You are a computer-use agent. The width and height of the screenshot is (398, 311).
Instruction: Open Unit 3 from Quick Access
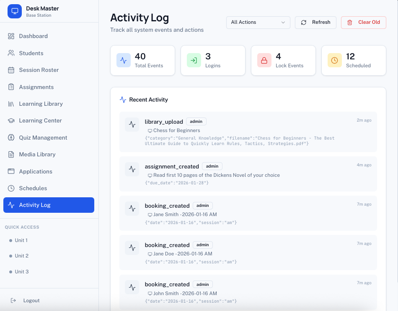21,272
